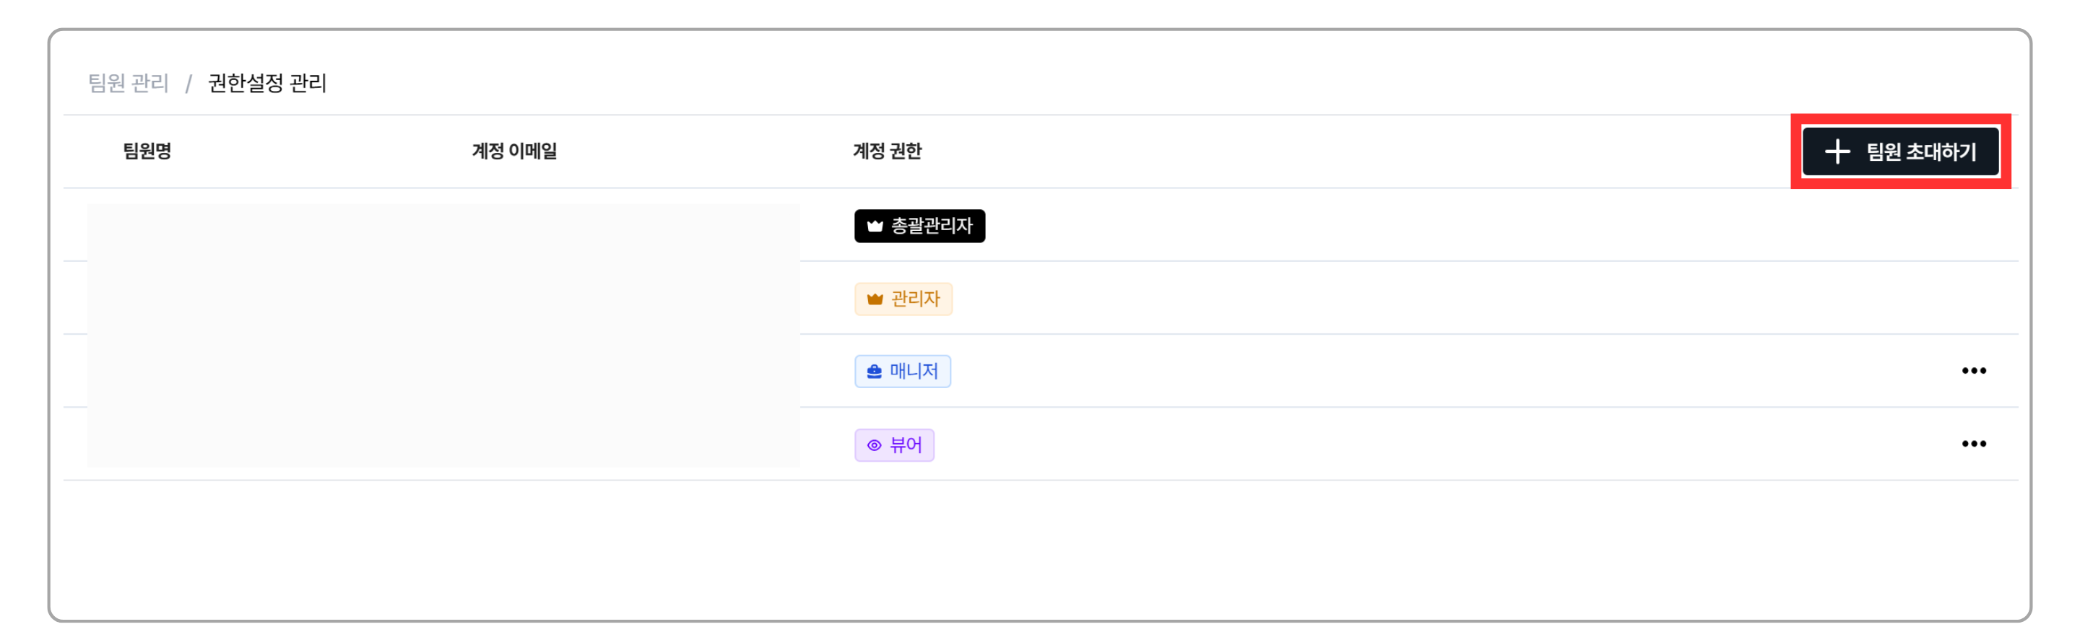
Task: Click the briefcase icon on 매니저 badge
Action: (874, 372)
